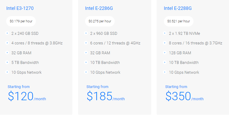Click the 10 Gbps Network line under E3-1270
Viewport: 229px width, 115px height.
[x=26, y=72]
